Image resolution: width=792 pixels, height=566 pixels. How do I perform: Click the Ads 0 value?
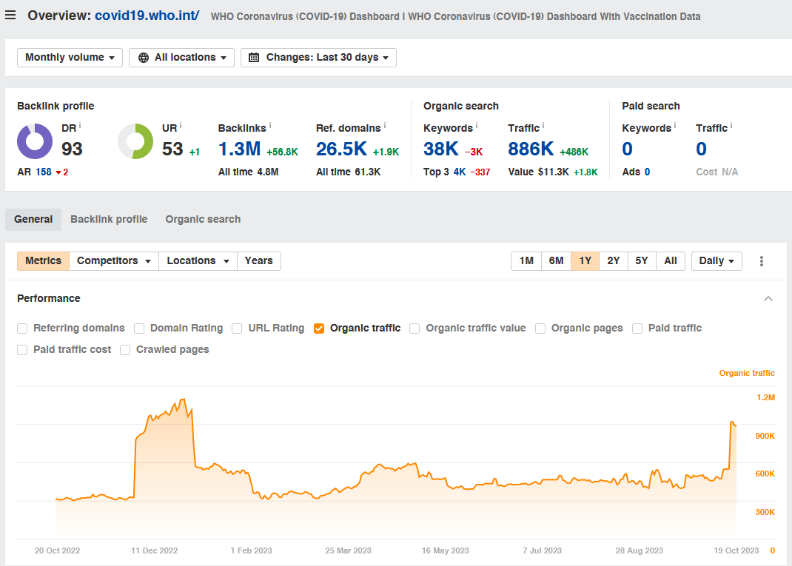(x=647, y=172)
